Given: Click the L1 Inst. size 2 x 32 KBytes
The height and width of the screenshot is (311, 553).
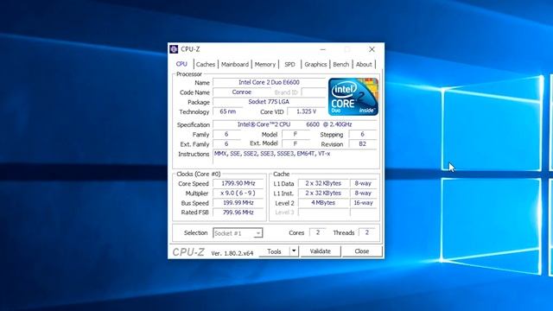Looking at the screenshot, I should point(323,194).
